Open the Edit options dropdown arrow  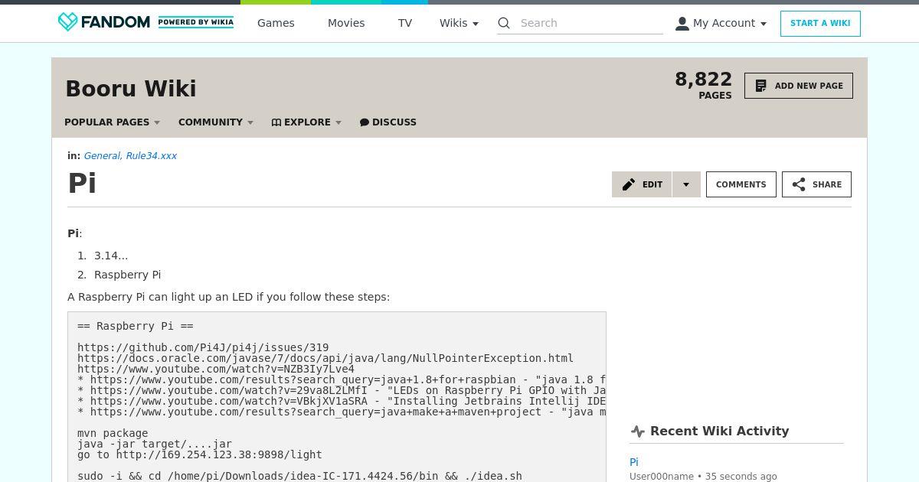[x=686, y=184]
